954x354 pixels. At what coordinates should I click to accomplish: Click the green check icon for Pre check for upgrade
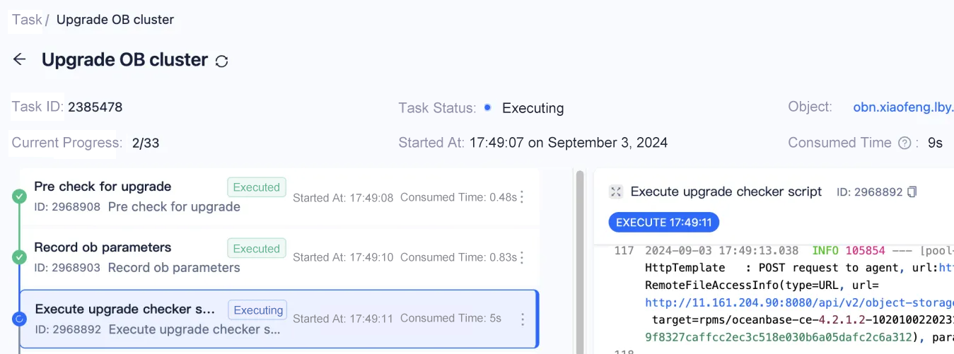coord(19,197)
